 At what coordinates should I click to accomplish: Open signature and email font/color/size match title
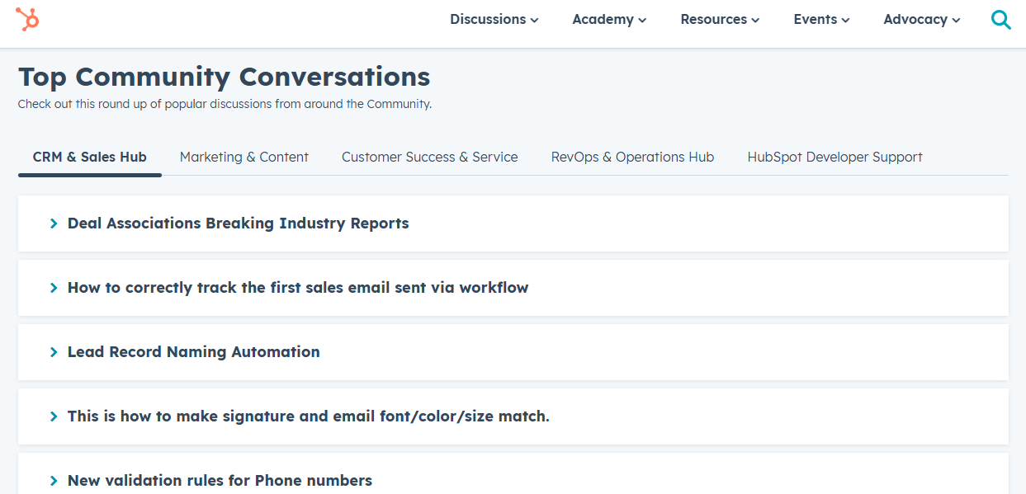[x=309, y=416]
